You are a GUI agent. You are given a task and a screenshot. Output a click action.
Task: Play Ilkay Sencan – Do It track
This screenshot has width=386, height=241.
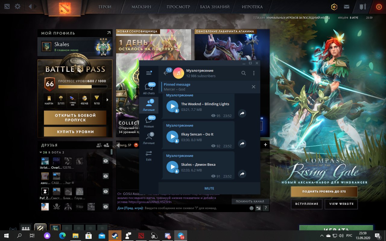(x=172, y=136)
